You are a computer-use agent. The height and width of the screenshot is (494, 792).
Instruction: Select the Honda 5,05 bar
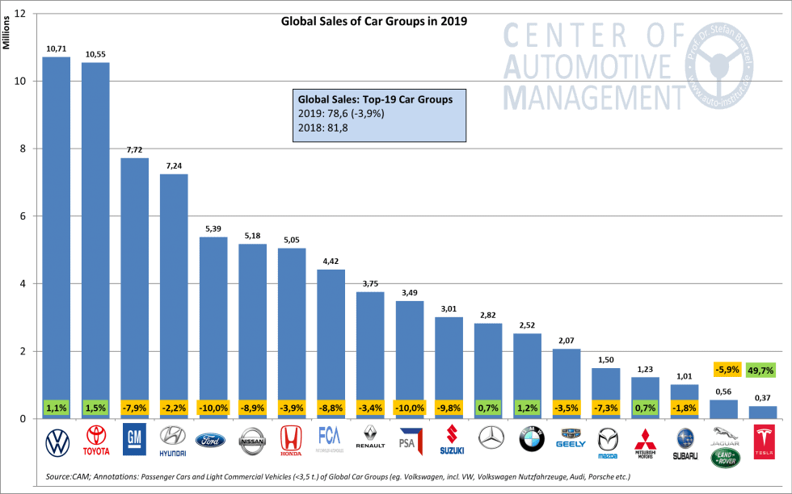coord(292,333)
